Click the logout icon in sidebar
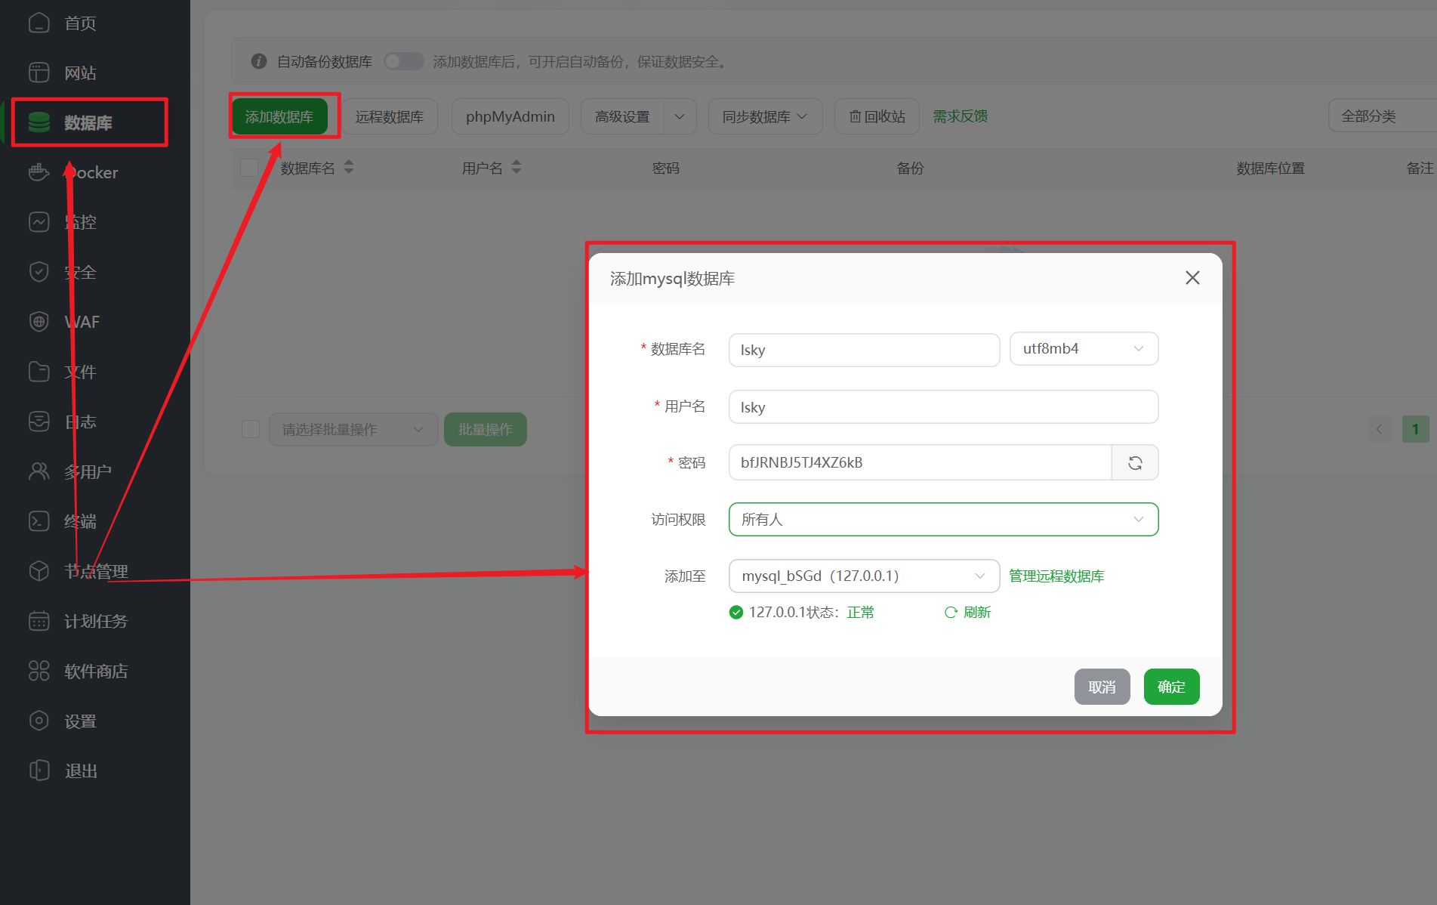Screen dimensions: 1437x905 click(39, 771)
